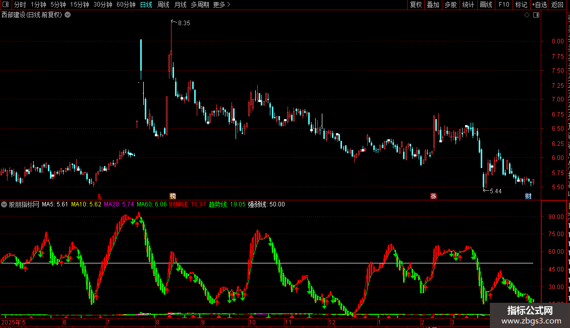Click the 2025年 date axis label

pyautogui.click(x=11, y=322)
